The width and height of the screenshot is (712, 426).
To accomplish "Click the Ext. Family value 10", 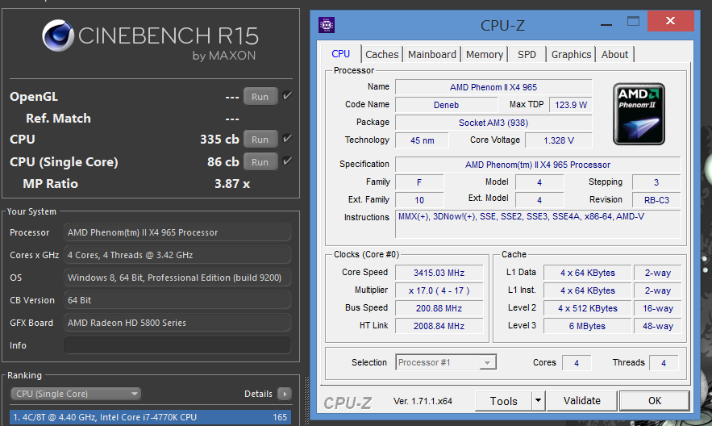I will pyautogui.click(x=419, y=200).
